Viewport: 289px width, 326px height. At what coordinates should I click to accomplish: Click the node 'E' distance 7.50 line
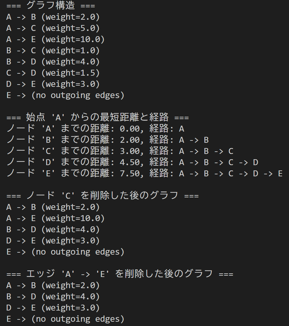144,173
